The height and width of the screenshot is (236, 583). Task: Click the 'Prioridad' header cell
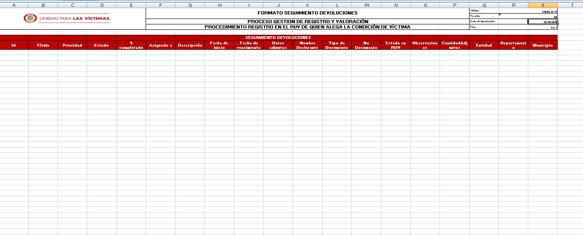[x=72, y=45]
